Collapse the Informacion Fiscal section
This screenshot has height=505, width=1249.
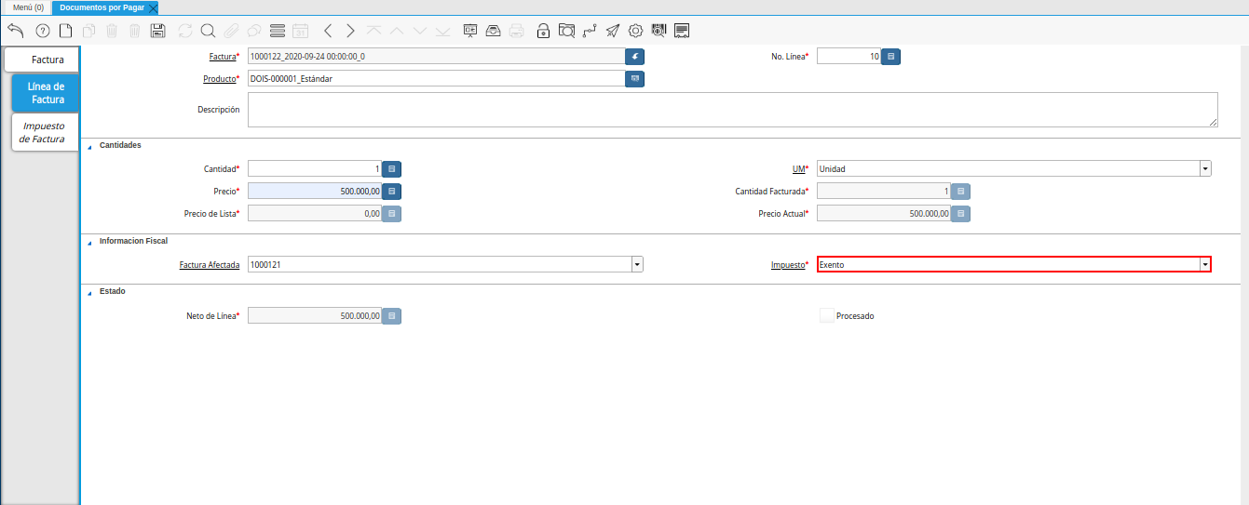pyautogui.click(x=90, y=242)
